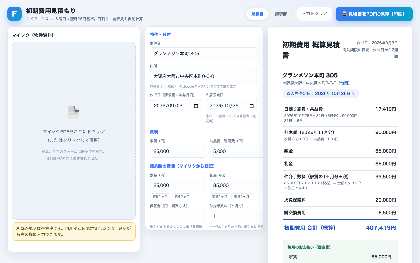Viewport: 420px width, 263px height.
Task: Open calendar picker in 入居予定日 field
Action: click(x=252, y=106)
